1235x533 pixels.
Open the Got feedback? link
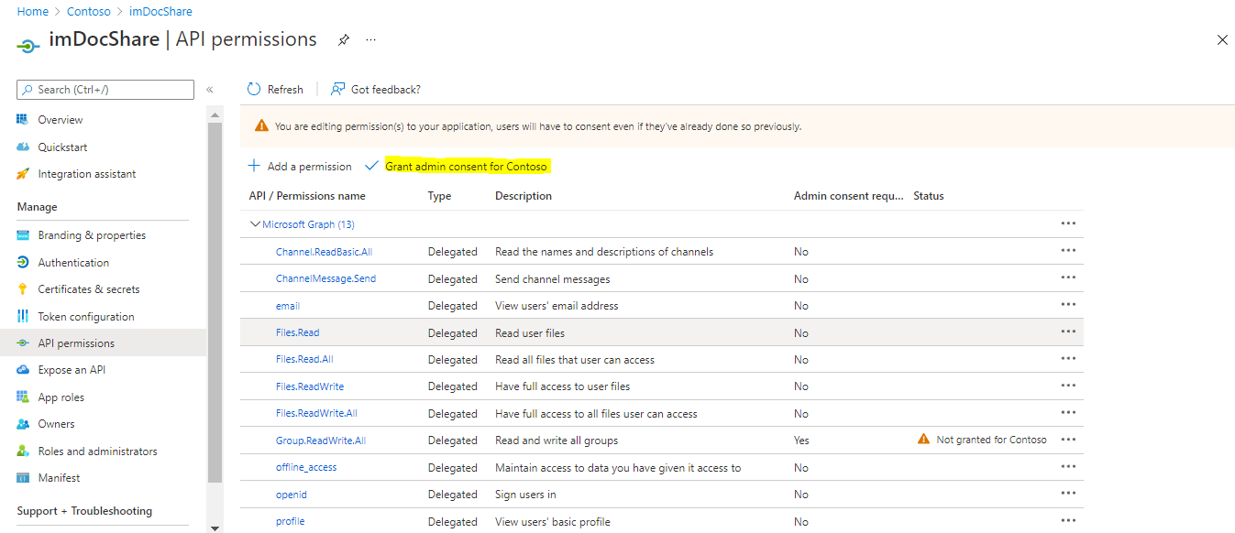[376, 90]
